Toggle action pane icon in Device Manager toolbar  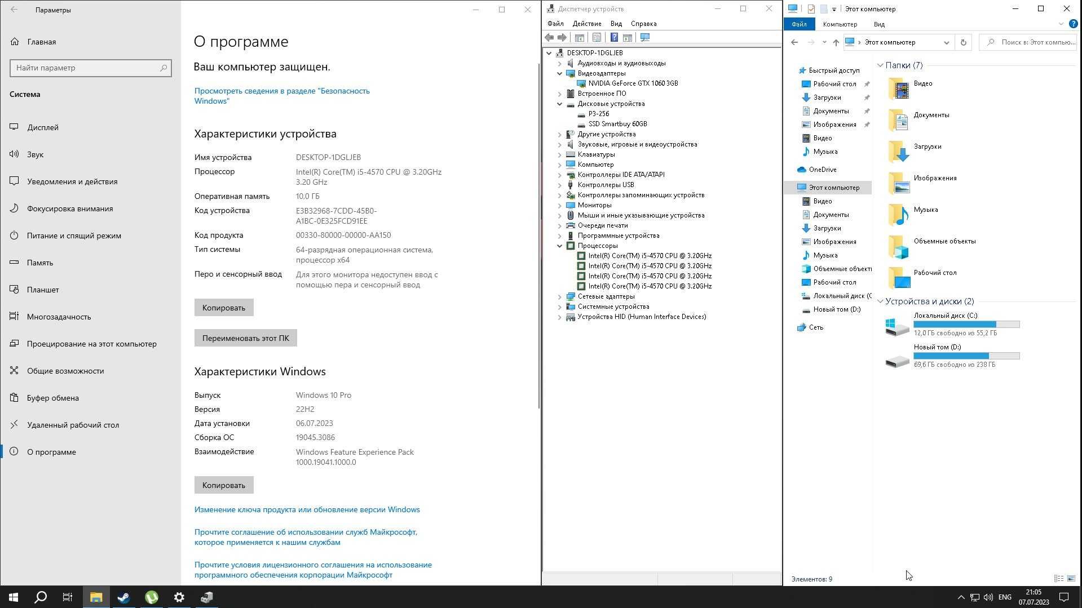627,37
